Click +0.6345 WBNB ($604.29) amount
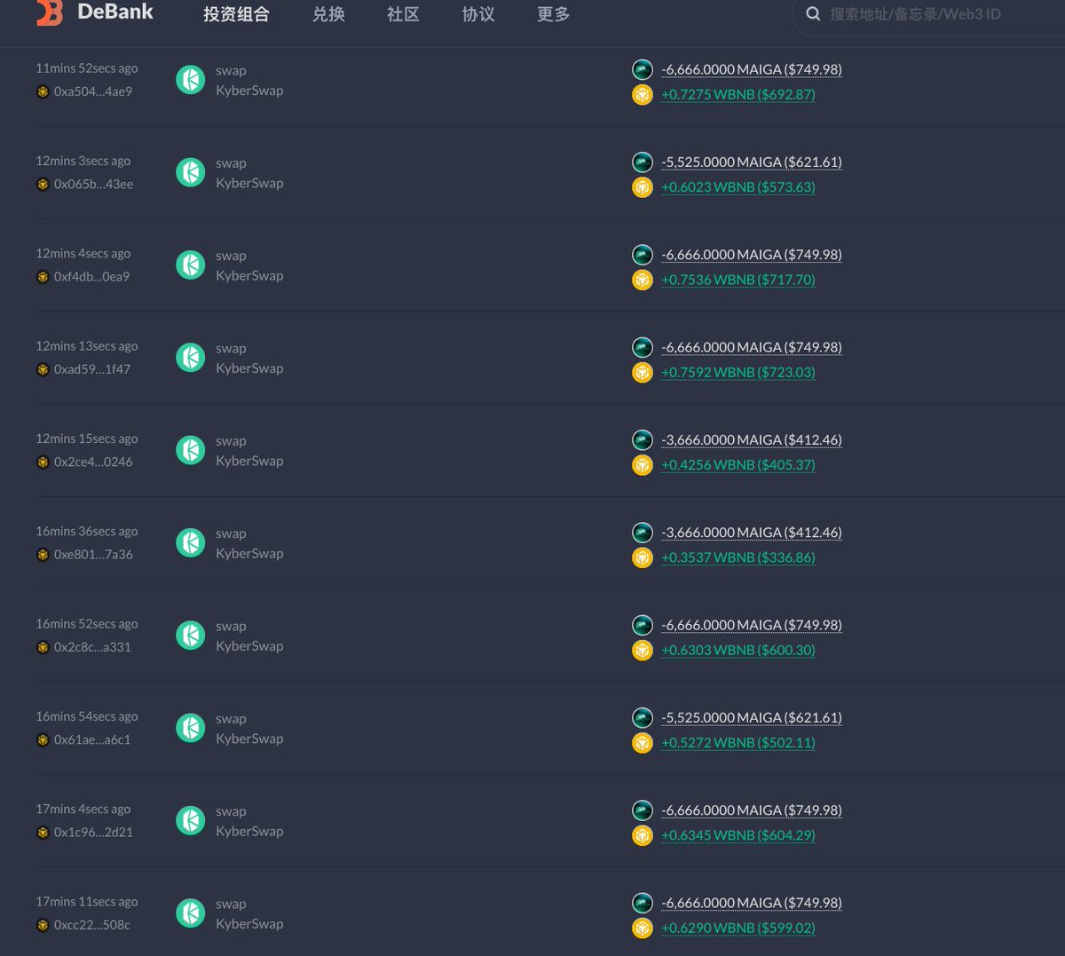This screenshot has width=1065, height=956. tap(738, 835)
